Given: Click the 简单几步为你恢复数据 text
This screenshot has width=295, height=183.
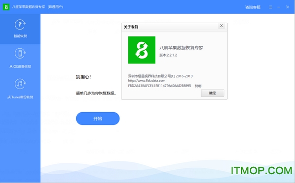Looking at the screenshot, I should 96,93.
